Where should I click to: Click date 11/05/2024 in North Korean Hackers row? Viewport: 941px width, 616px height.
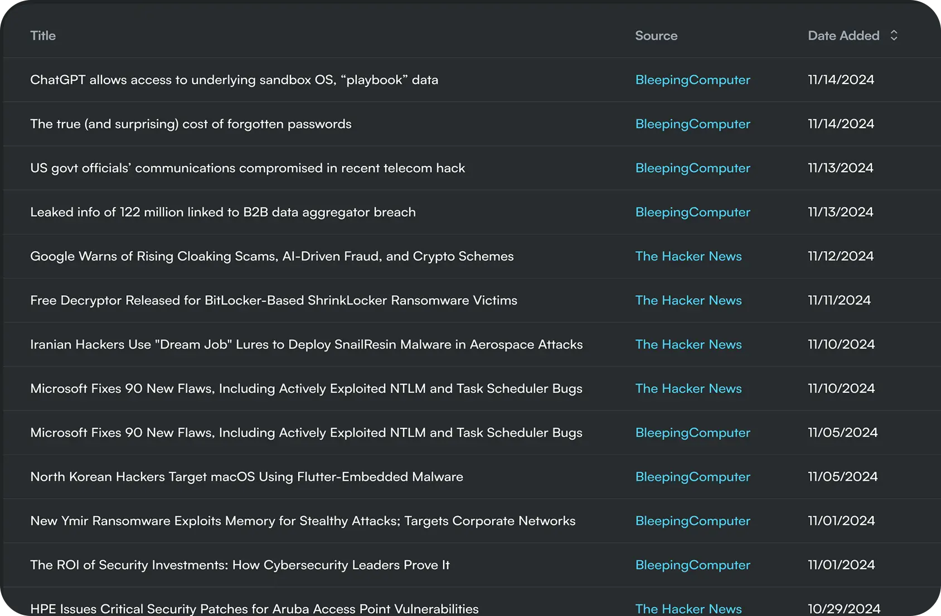click(843, 476)
